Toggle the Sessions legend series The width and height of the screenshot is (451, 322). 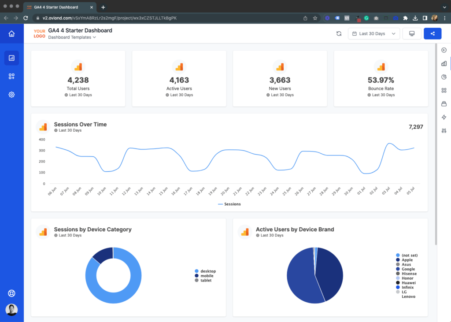pyautogui.click(x=229, y=204)
